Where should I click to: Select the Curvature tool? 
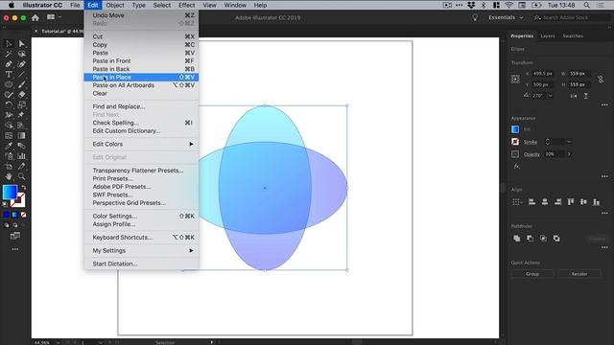coord(21,64)
